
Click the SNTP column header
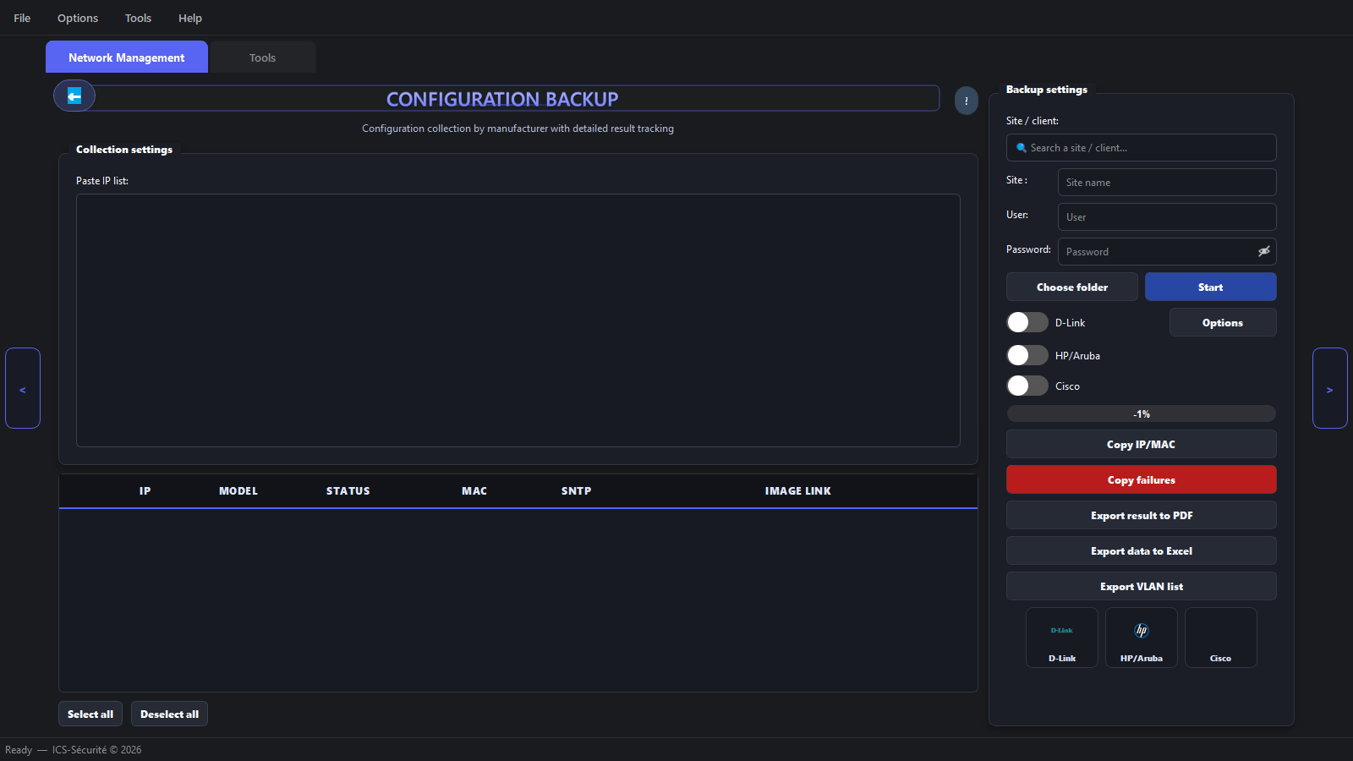click(577, 490)
